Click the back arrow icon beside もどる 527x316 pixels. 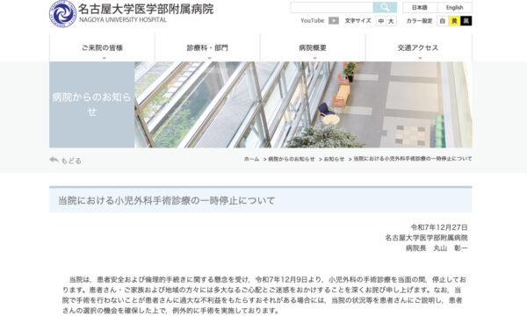tap(54, 160)
